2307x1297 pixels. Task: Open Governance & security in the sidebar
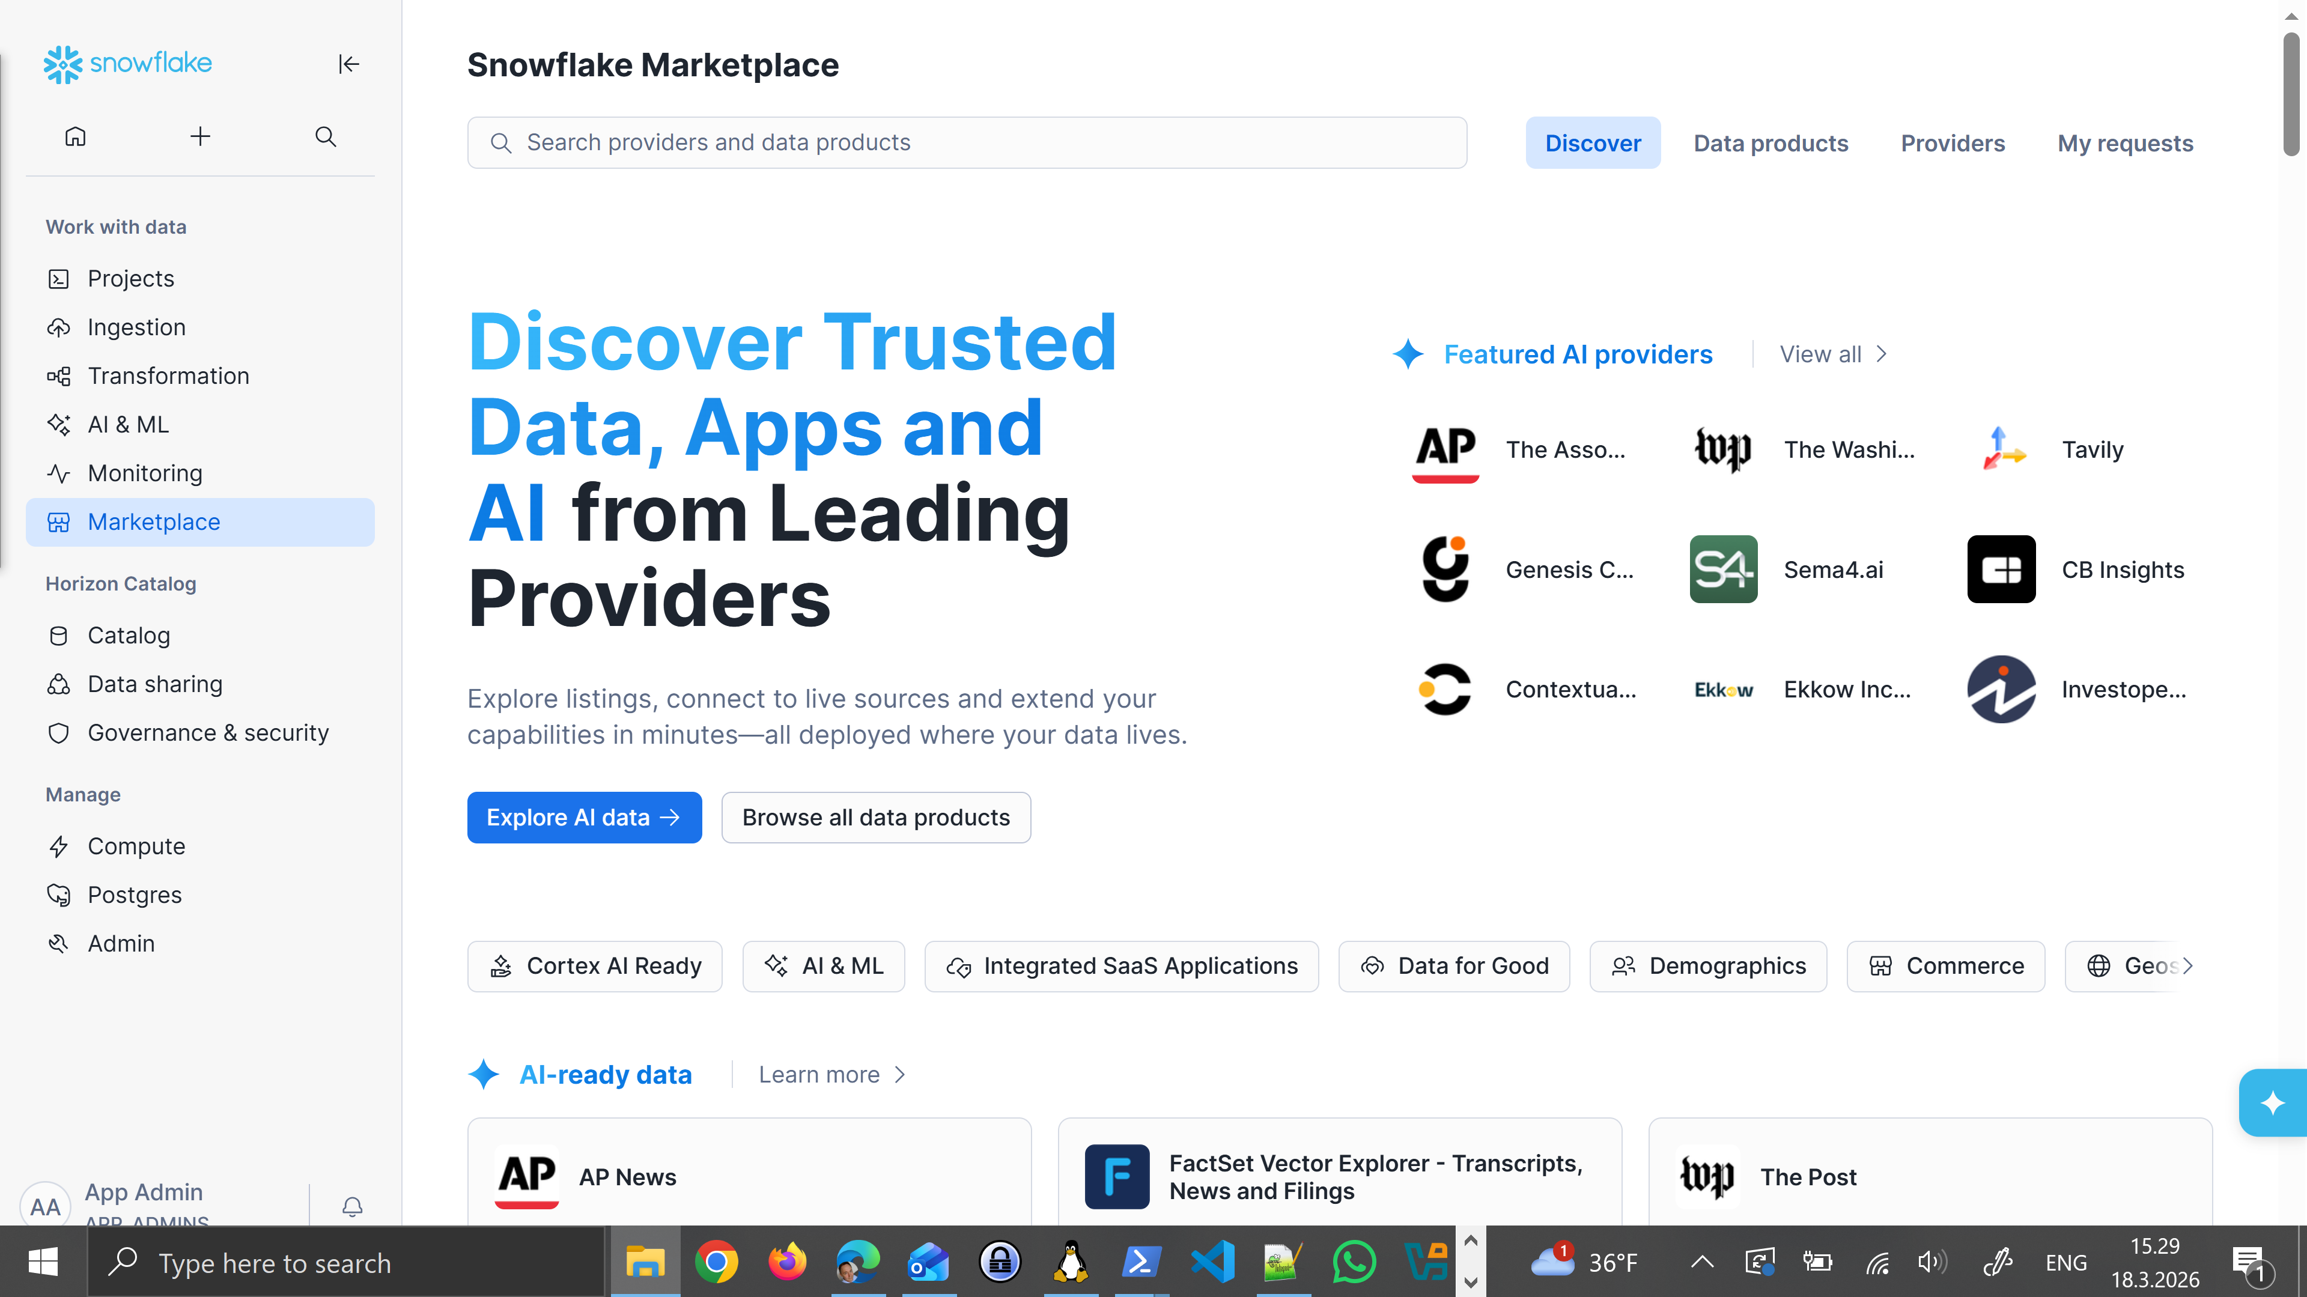coord(201,733)
